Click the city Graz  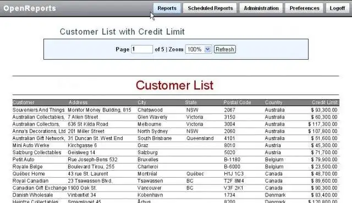143,145
